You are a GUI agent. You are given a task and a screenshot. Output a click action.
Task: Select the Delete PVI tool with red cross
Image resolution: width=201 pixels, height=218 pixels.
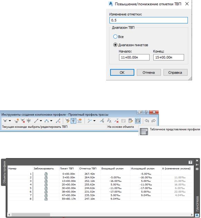pos(23,121)
